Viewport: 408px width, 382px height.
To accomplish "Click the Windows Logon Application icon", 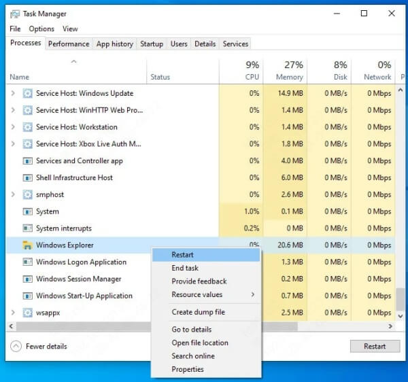I will click(28, 262).
